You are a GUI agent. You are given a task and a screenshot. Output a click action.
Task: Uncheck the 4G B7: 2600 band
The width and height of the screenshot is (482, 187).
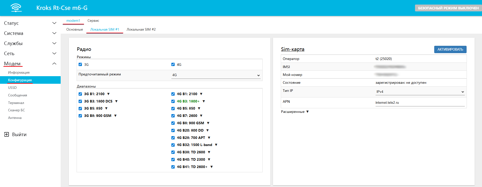click(x=173, y=116)
